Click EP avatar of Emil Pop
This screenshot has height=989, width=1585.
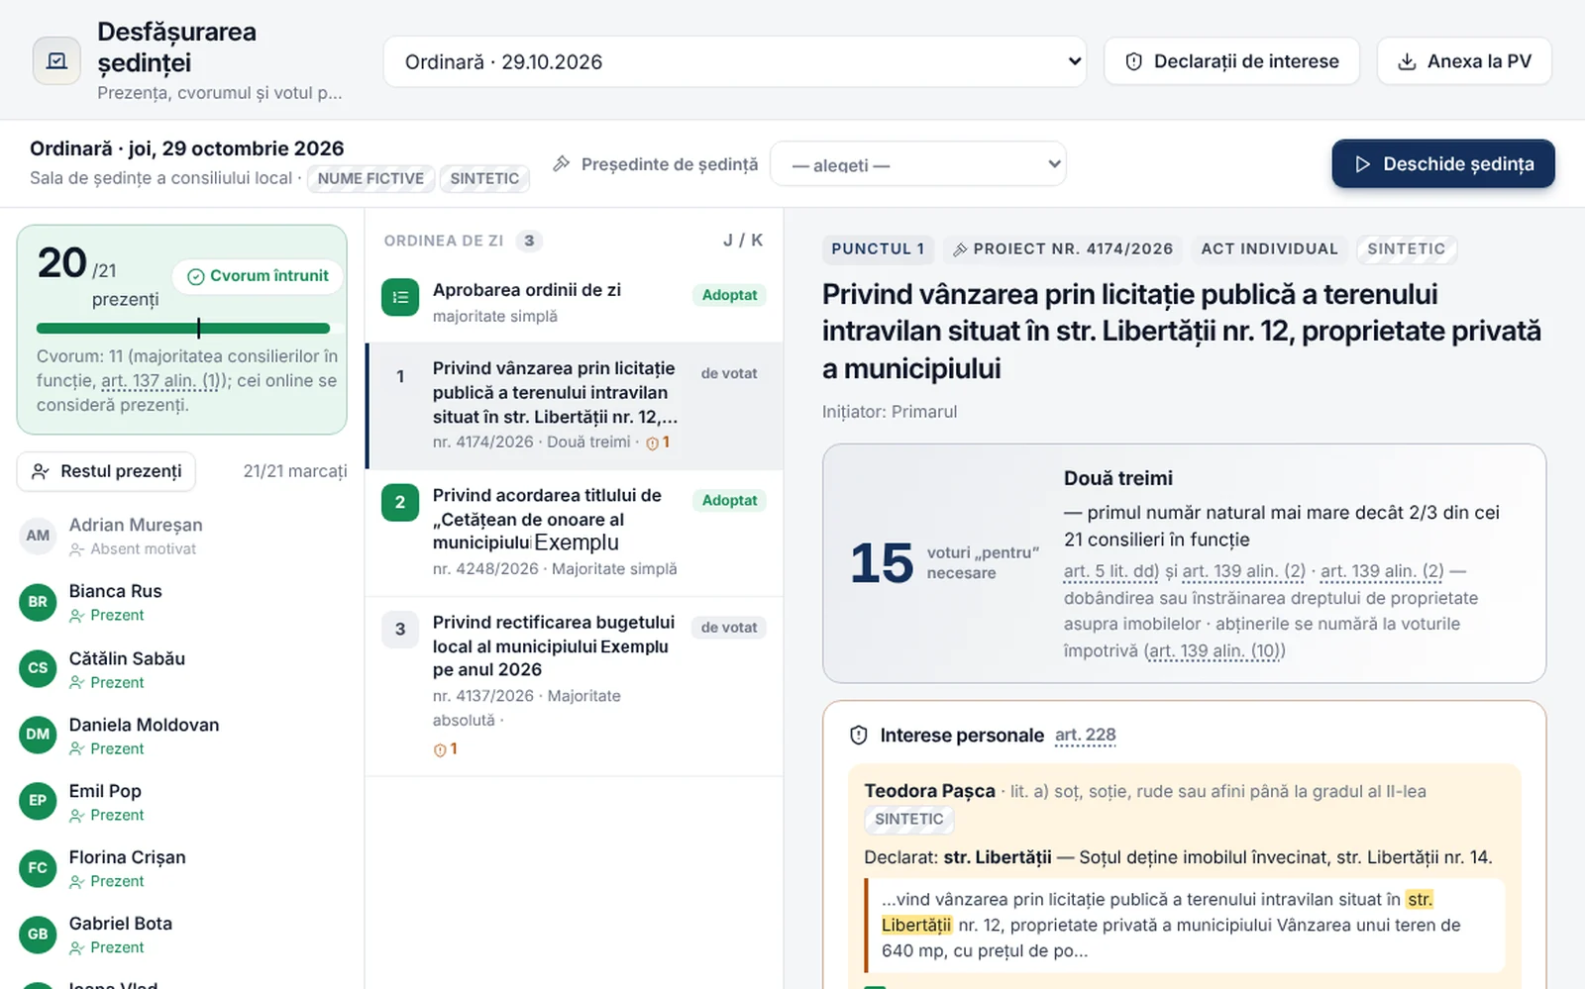[38, 801]
